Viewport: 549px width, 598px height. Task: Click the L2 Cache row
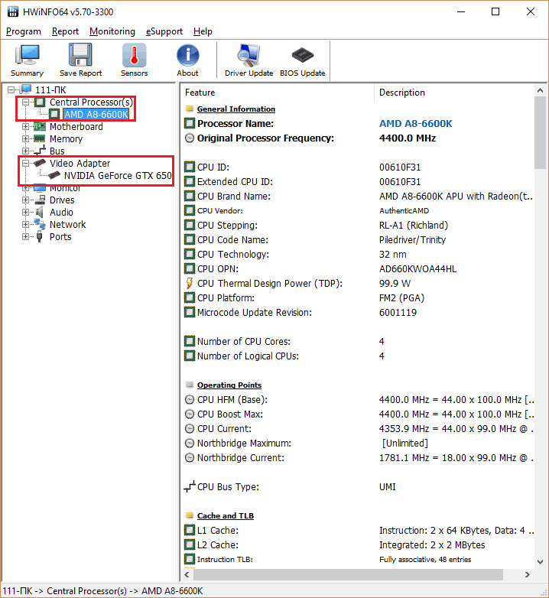[x=359, y=545]
